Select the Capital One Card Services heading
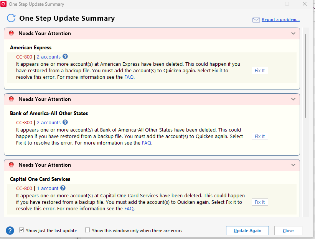The height and width of the screenshot is (239, 315). click(x=40, y=179)
